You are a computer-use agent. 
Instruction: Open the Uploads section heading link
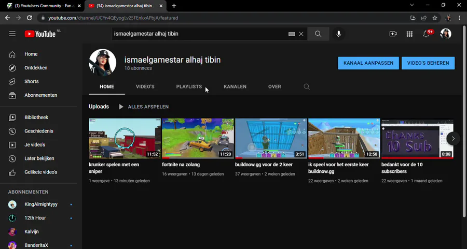click(99, 107)
